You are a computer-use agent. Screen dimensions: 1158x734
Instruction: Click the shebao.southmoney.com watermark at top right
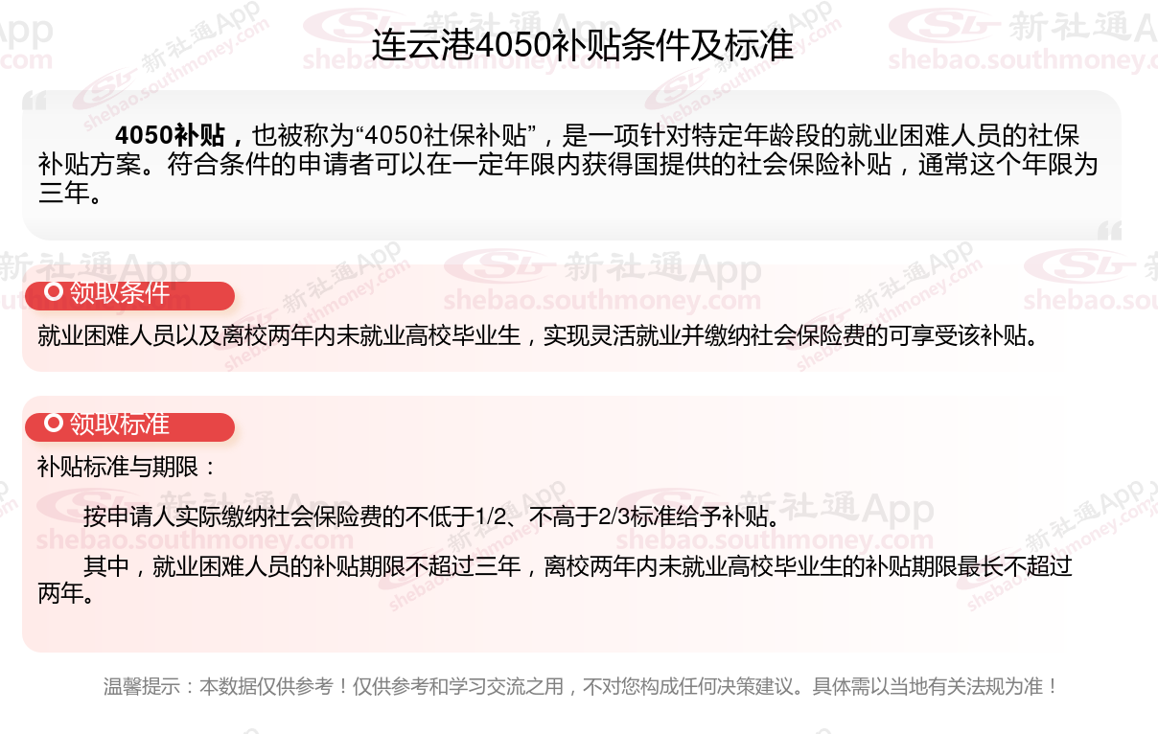(1022, 60)
